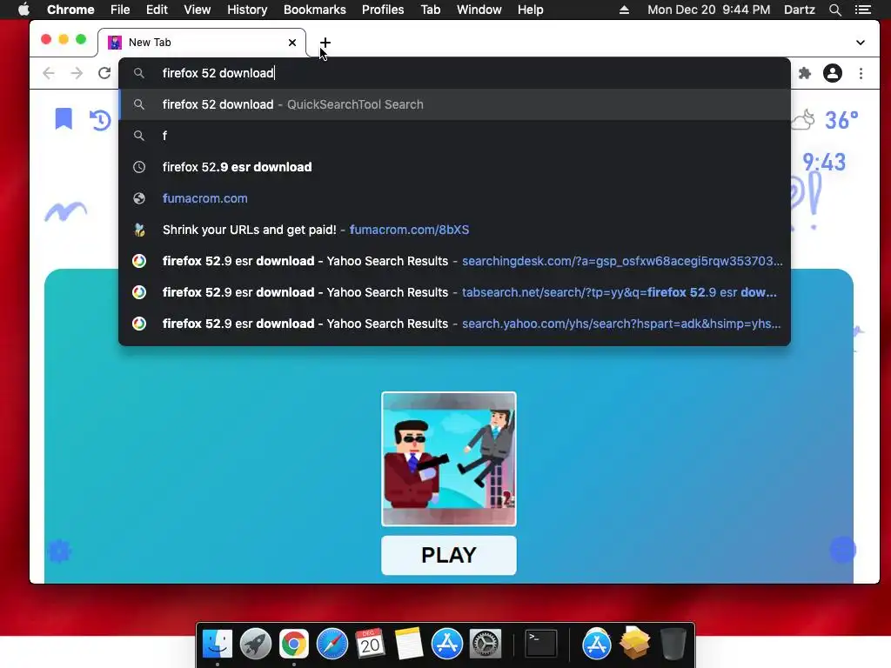Open App Store left of System Preferences in dock
Screen dimensions: 891x668
pyautogui.click(x=446, y=645)
